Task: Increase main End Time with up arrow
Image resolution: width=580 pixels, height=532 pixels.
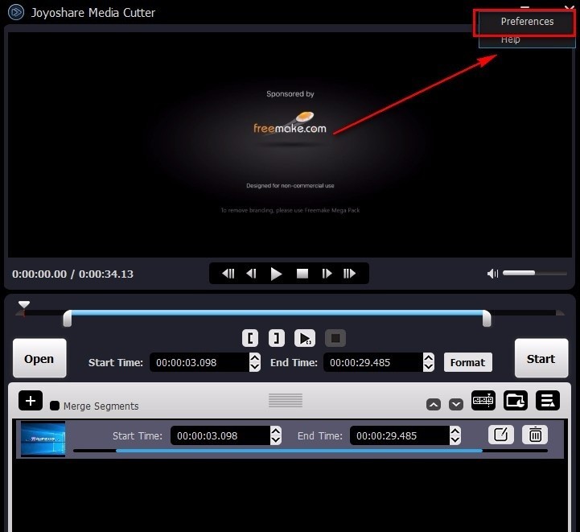Action: point(429,357)
